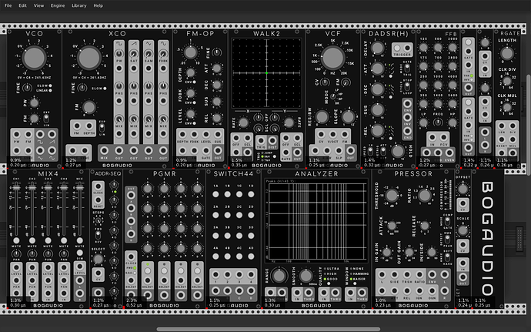Mute MIX4 channel CH3
Viewport: 531px width, 332px height.
(x=48, y=240)
